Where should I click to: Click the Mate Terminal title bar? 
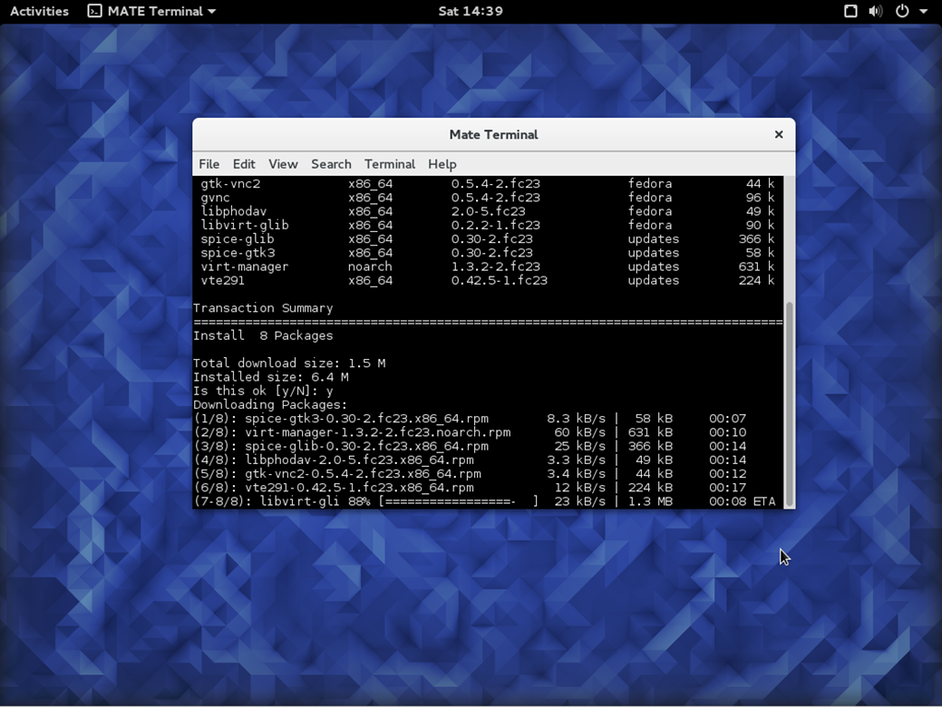493,134
